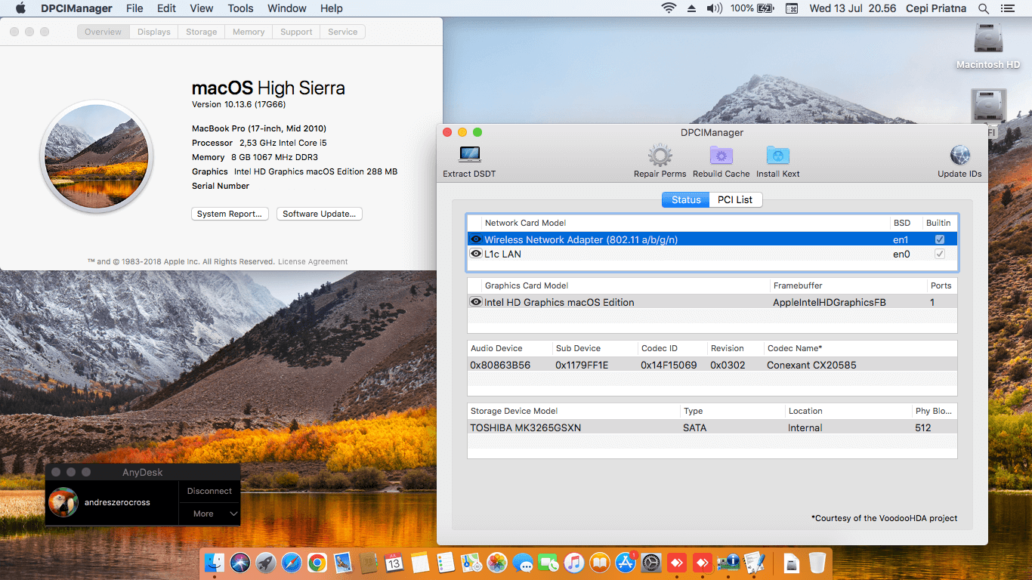The height and width of the screenshot is (580, 1032).
Task: Open Spotlight search in the menu bar
Action: pos(984,8)
